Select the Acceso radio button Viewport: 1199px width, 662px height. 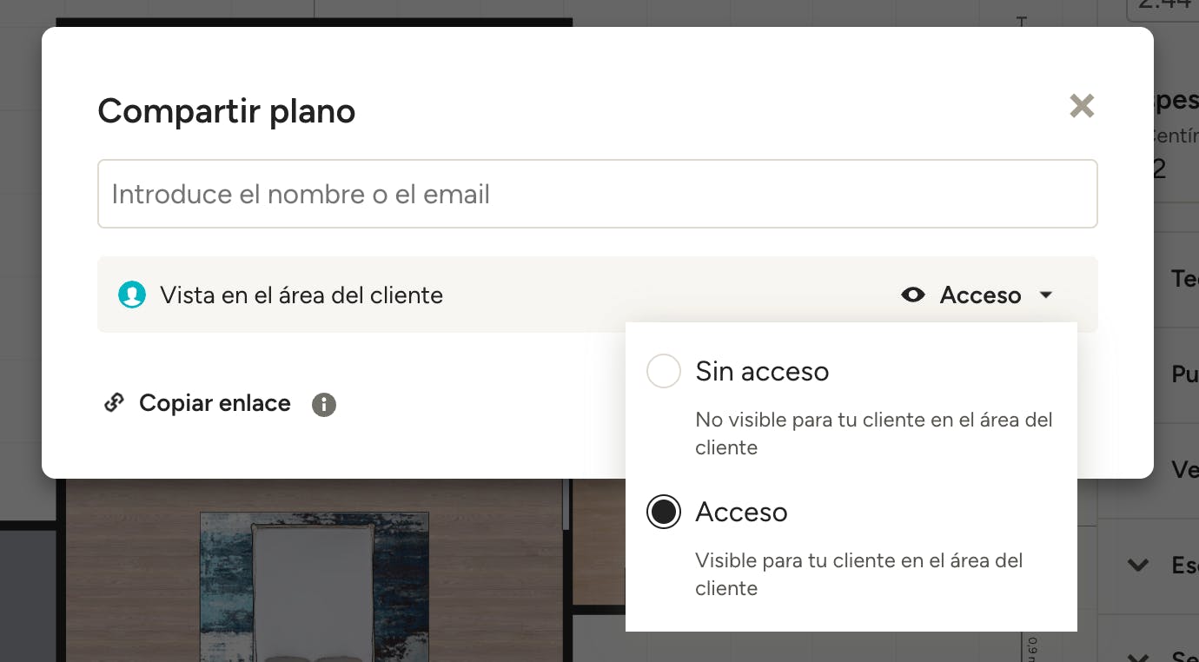tap(664, 512)
